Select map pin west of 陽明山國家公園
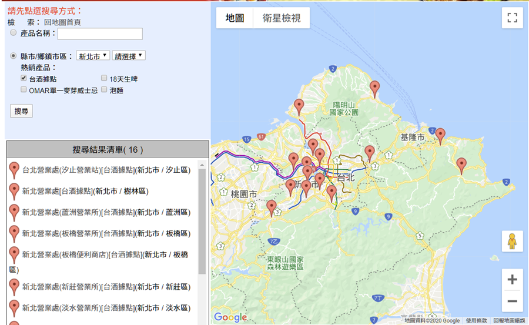Screen dimensions: 529x325 point(299,107)
